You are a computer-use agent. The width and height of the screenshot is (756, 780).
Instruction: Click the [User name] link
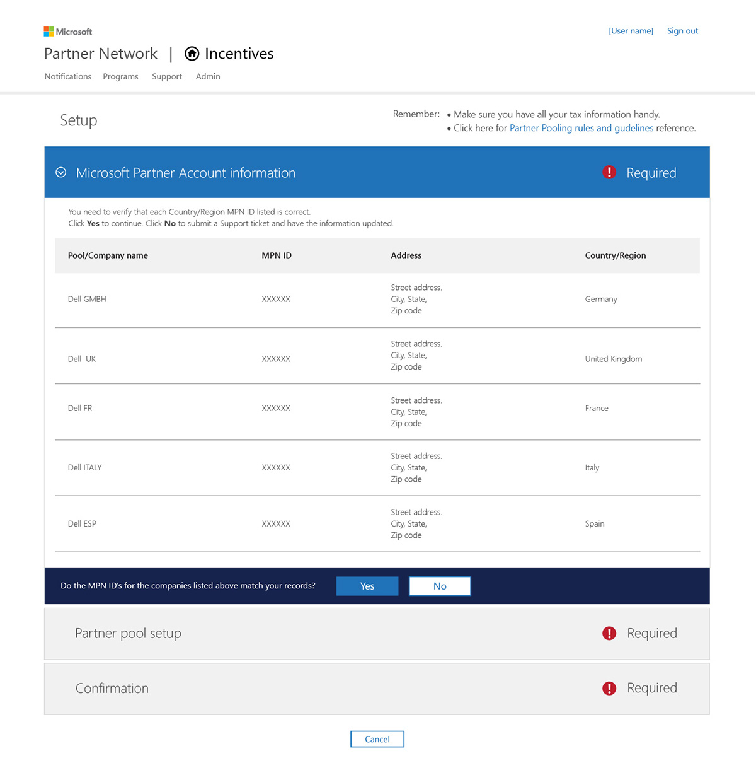(631, 31)
